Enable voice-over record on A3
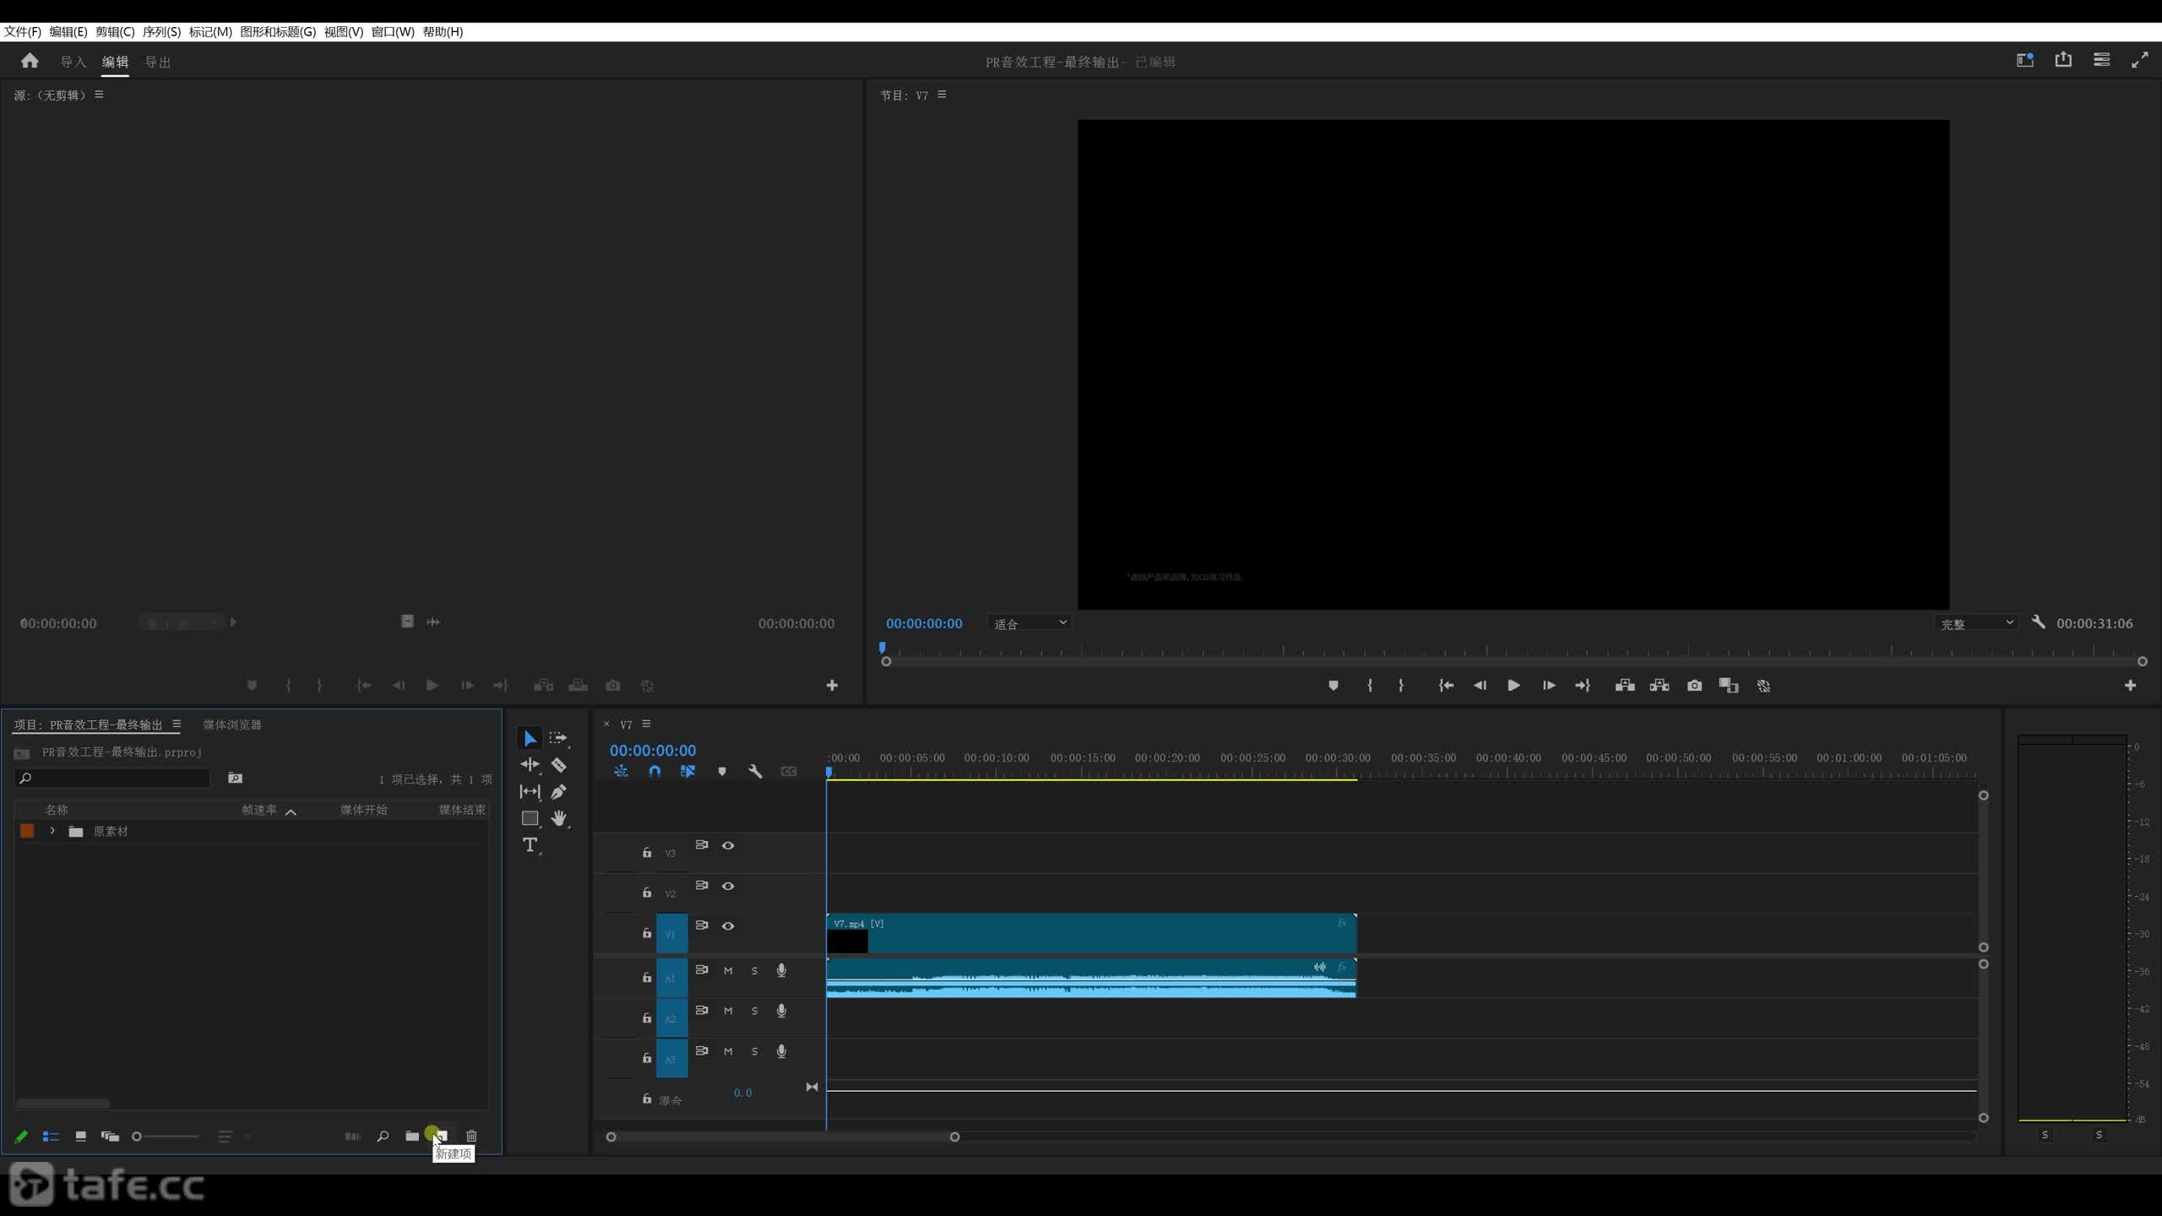The width and height of the screenshot is (2162, 1216). (x=781, y=1051)
